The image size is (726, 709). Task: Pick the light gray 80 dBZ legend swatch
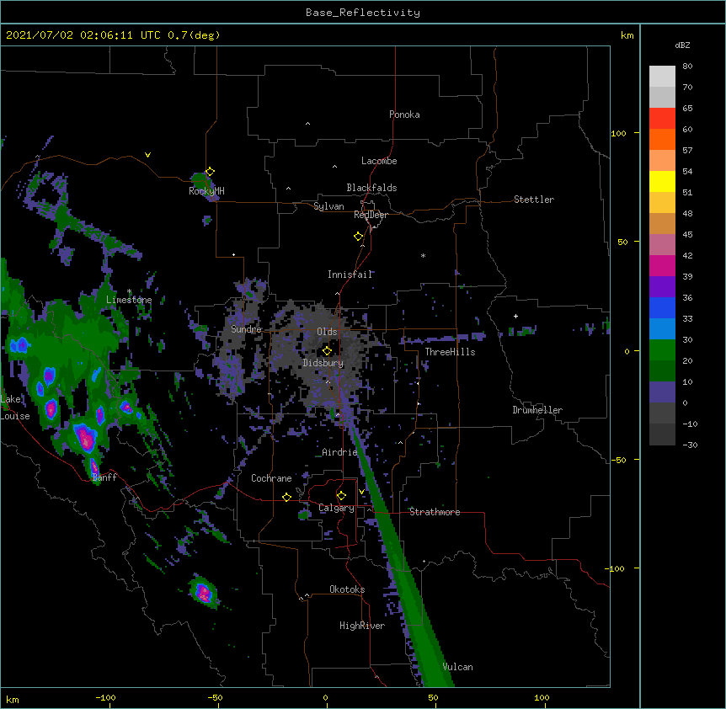coord(662,77)
